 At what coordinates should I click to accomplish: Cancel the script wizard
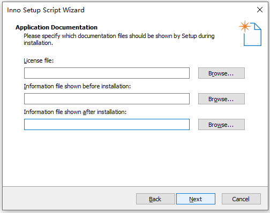pos(241,199)
